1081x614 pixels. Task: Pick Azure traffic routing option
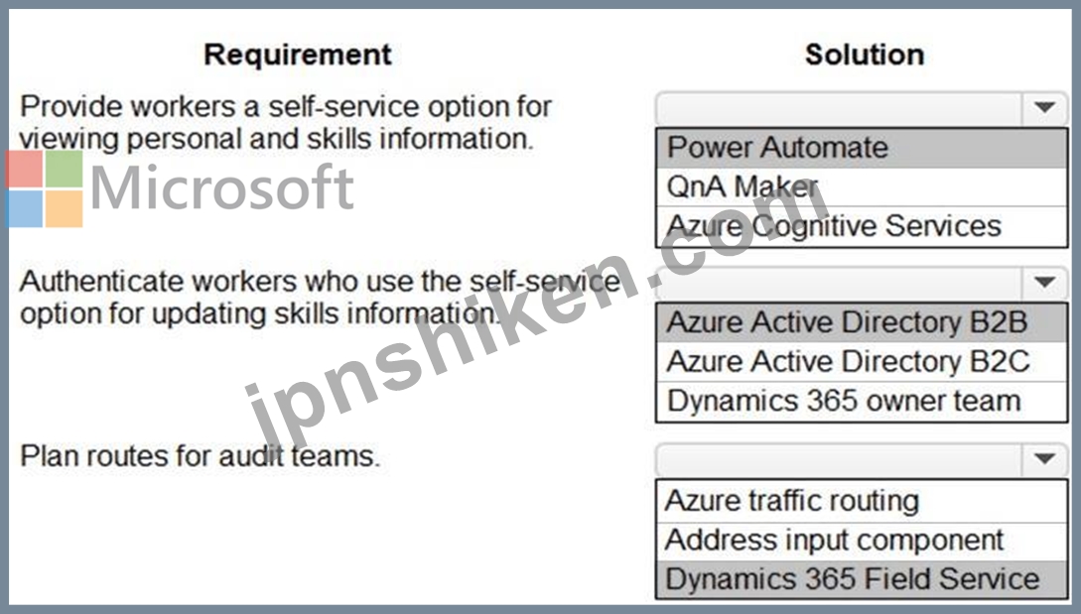pyautogui.click(x=861, y=501)
